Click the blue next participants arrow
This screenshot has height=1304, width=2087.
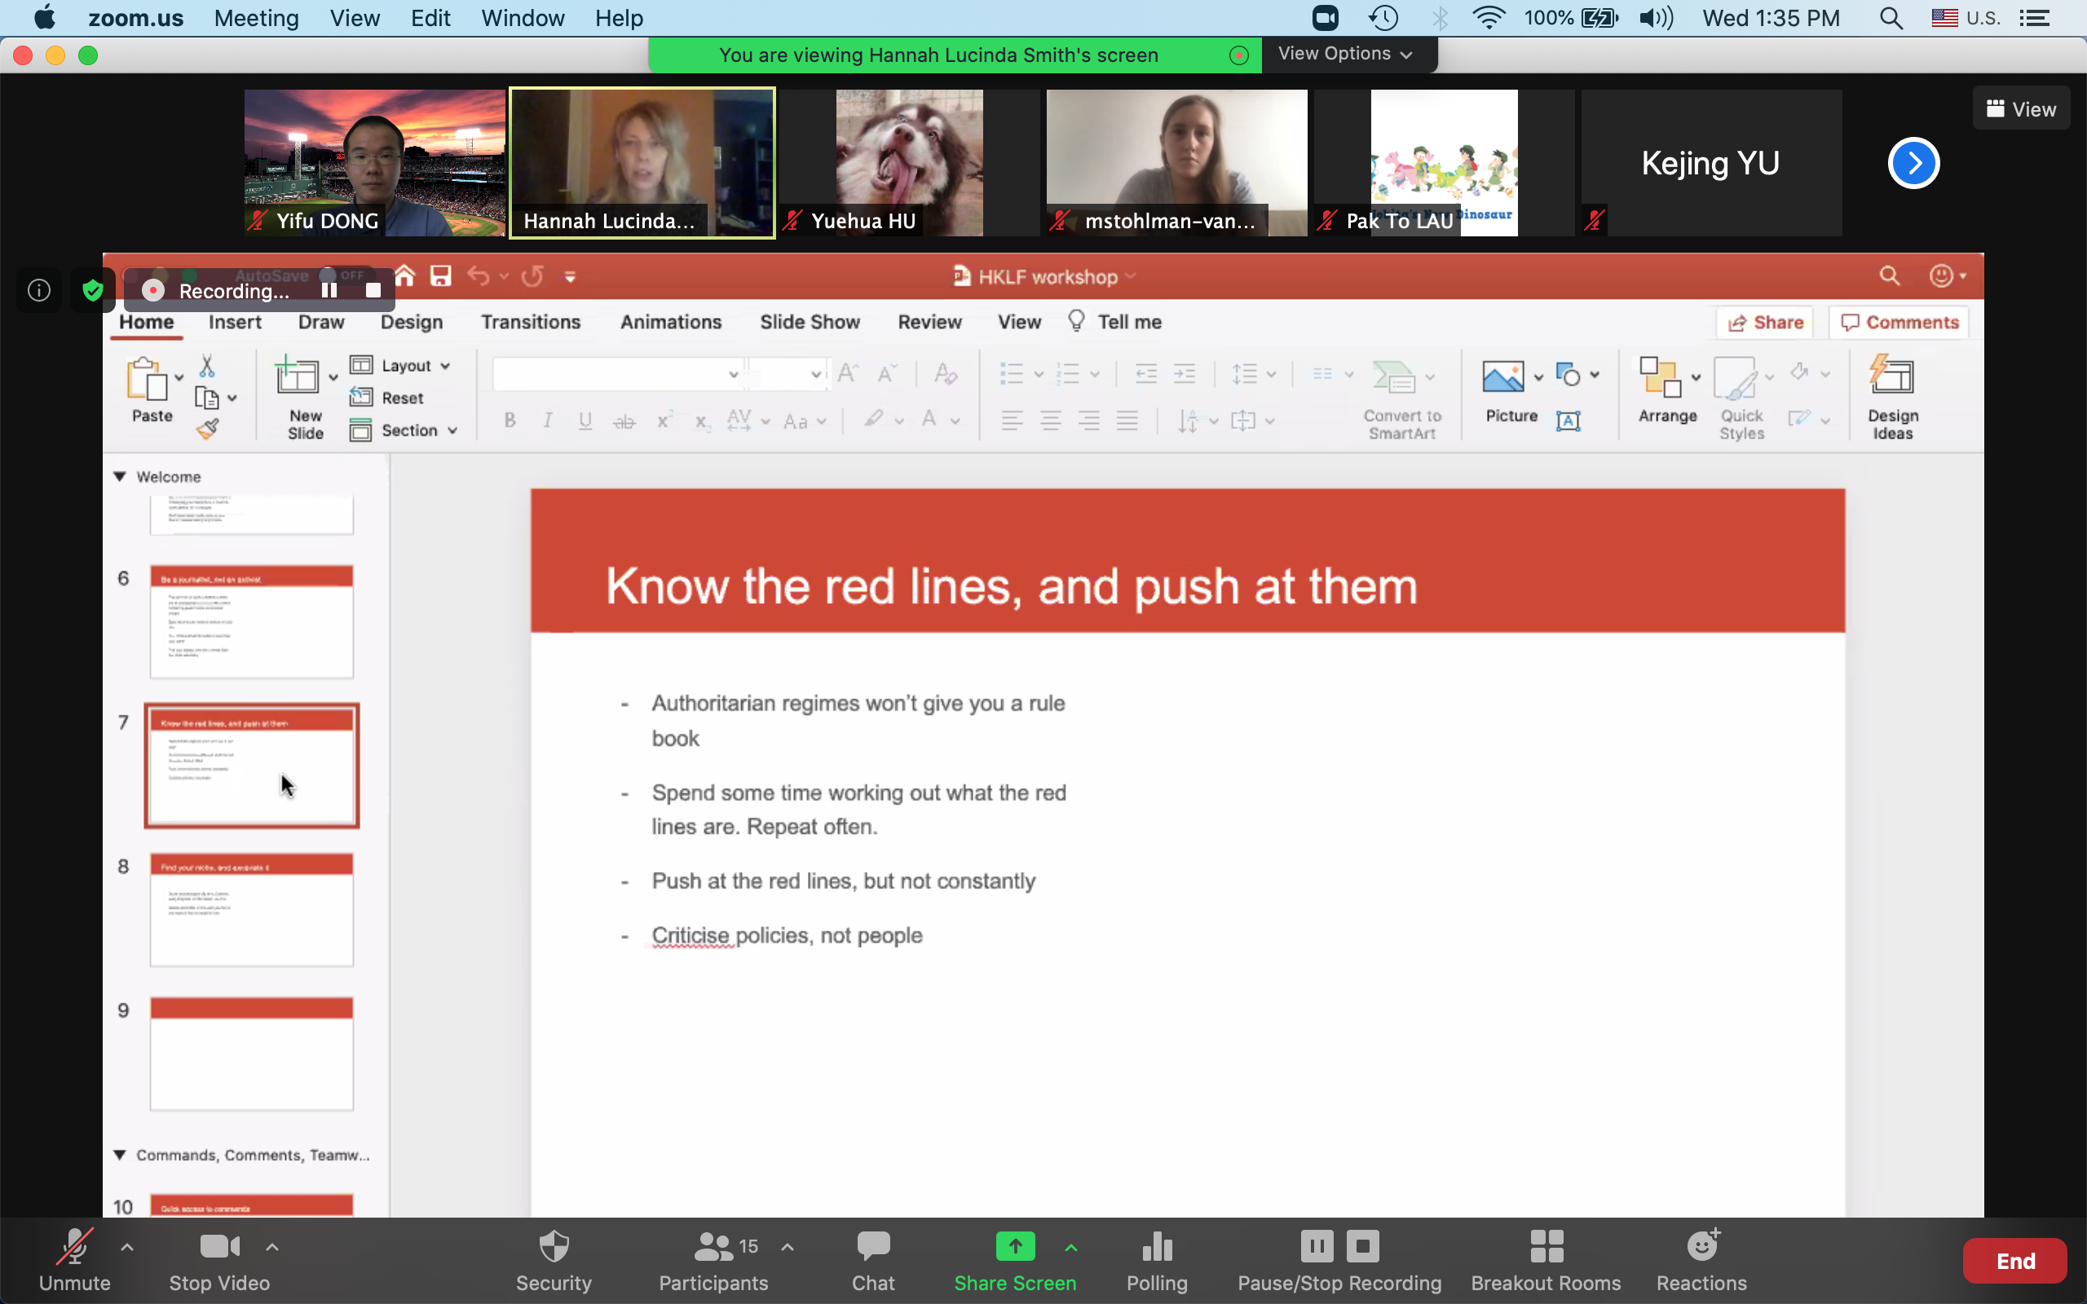pyautogui.click(x=1913, y=163)
